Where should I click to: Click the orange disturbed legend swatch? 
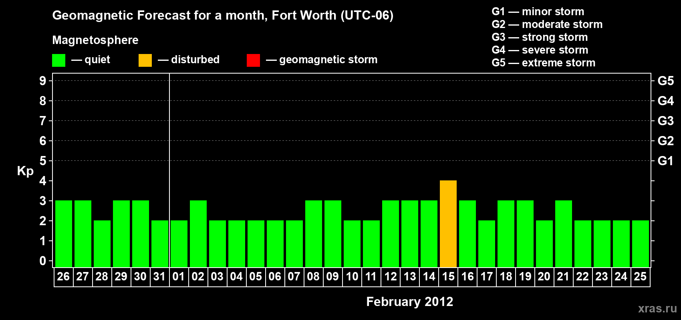(x=145, y=60)
